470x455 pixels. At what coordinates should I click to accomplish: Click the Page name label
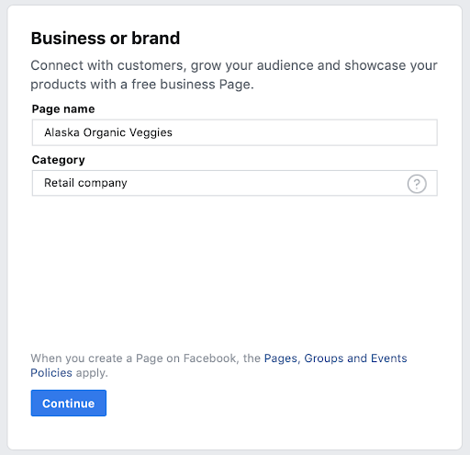(x=63, y=109)
